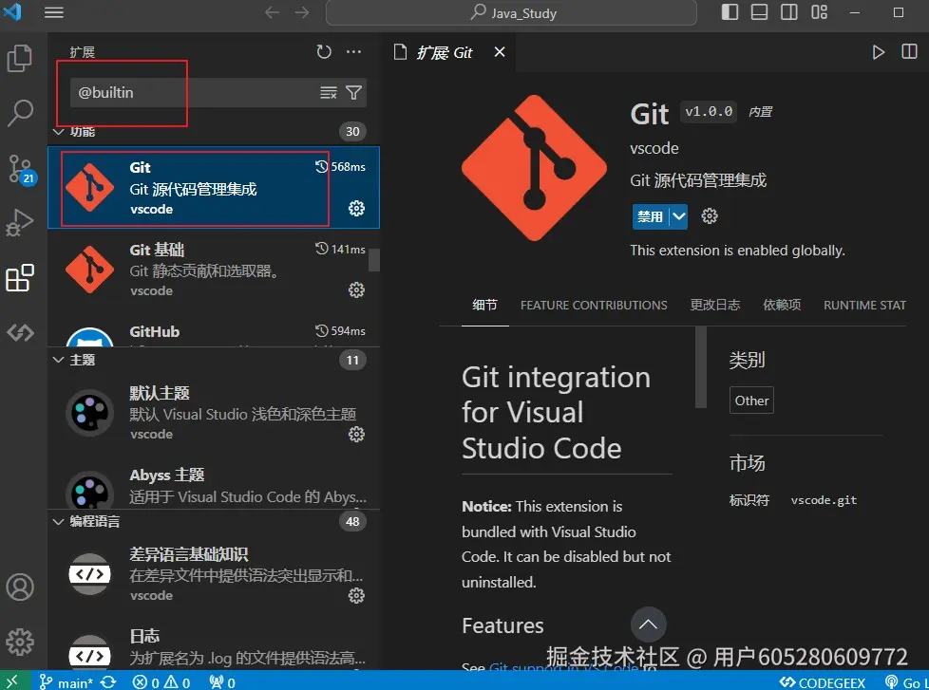
Task: Switch to the FEATURE CONTRIBUTIONS tab
Action: point(594,305)
